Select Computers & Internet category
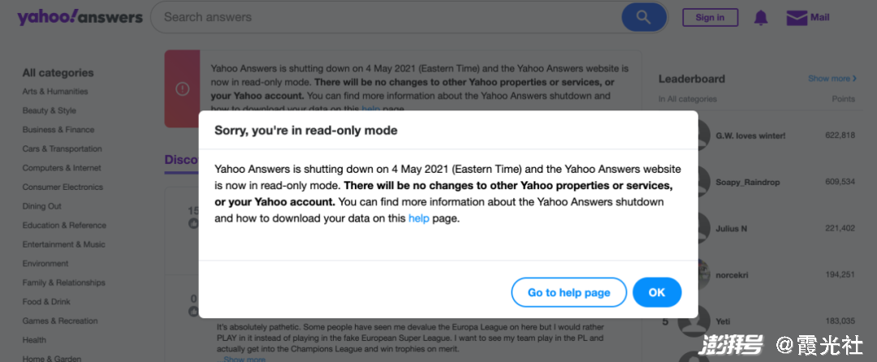This screenshot has width=877, height=362. (63, 168)
